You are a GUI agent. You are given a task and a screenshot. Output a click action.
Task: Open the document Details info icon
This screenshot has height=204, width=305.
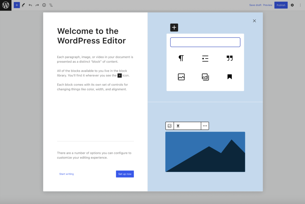tap(44, 5)
